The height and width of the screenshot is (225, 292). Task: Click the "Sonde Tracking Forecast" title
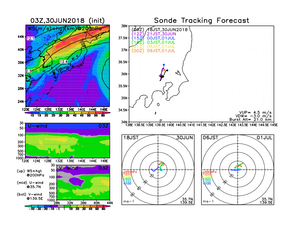(202, 20)
